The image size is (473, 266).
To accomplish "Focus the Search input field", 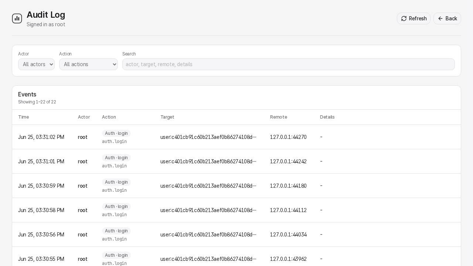I will (x=288, y=64).
